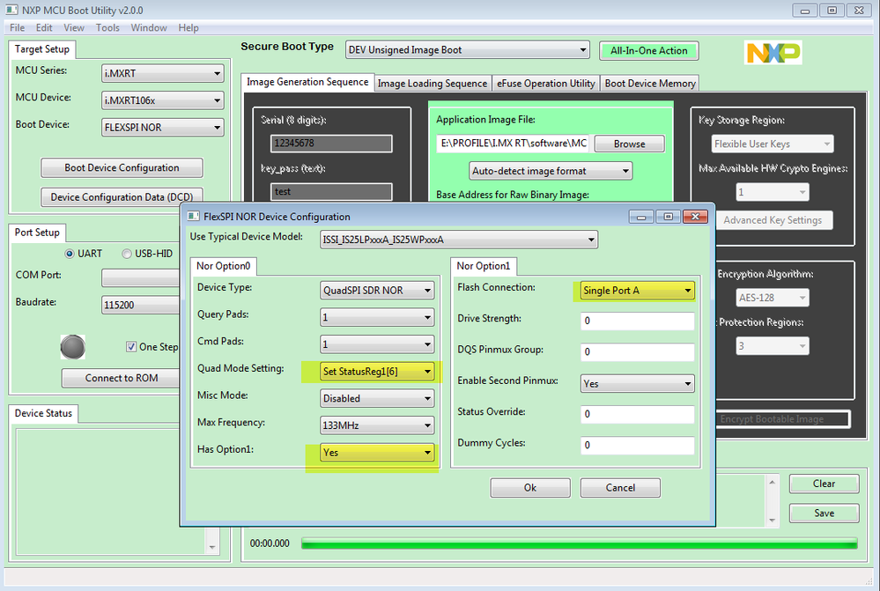Minimize the FlexSPI NOR configuration dialog
Viewport: 880px width, 591px height.
pyautogui.click(x=641, y=217)
